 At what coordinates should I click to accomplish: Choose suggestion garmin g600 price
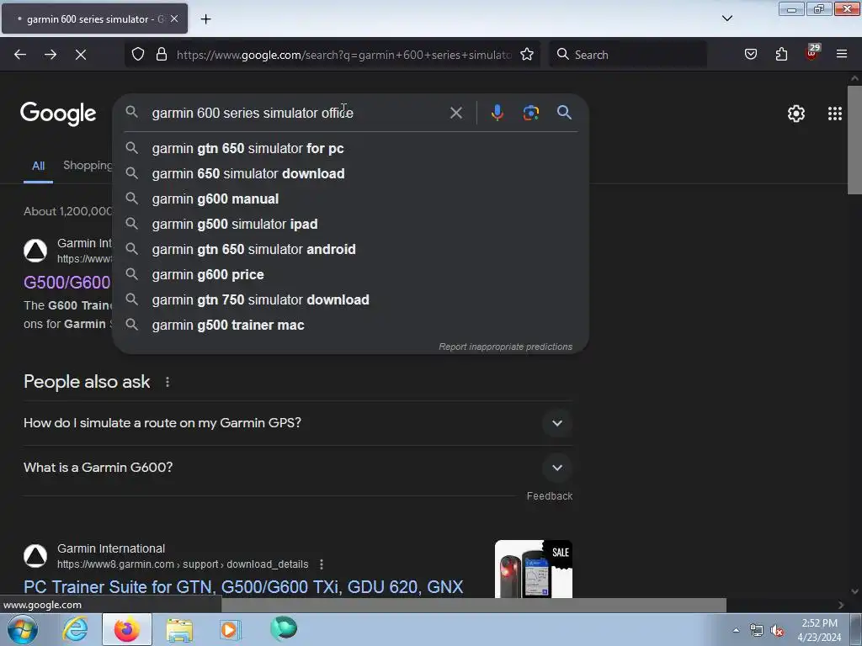[351, 275]
